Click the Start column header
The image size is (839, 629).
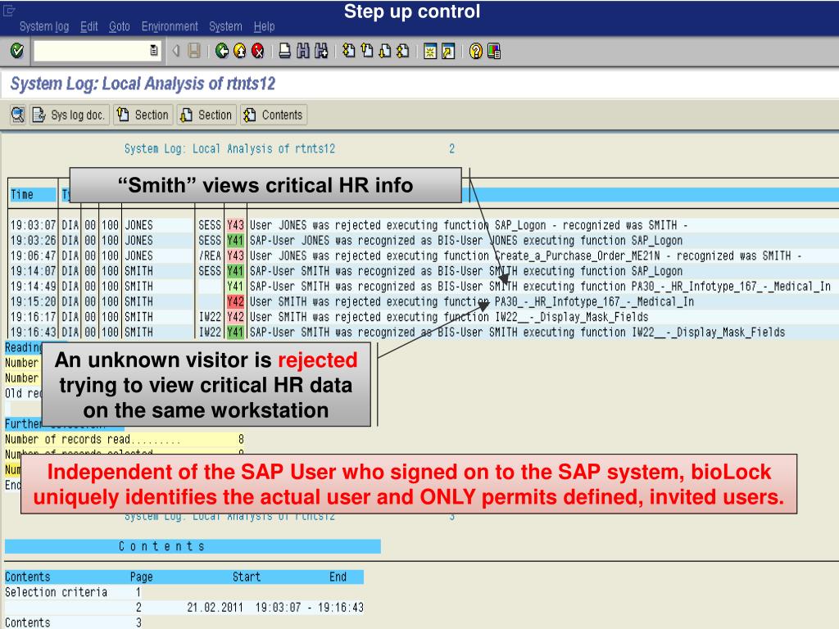pyautogui.click(x=246, y=577)
